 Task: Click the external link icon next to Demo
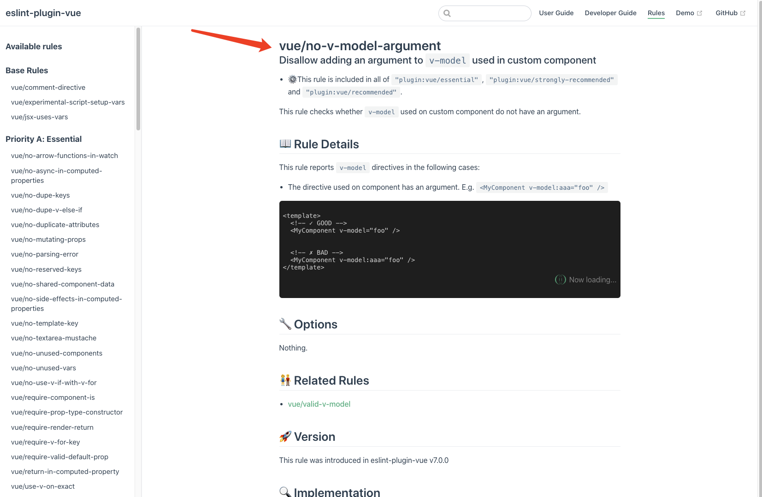click(x=700, y=13)
